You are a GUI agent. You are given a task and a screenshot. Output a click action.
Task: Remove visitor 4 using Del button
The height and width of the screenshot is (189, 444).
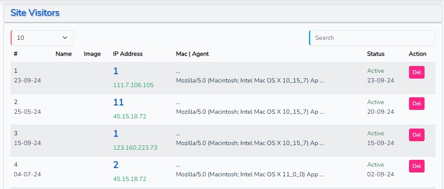point(416,166)
